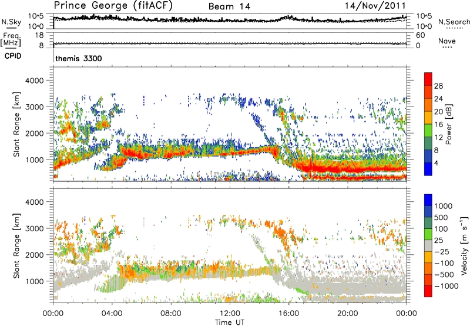Click Slant Range label of power panel
Screen dimensions: 470x326
click(x=16, y=124)
